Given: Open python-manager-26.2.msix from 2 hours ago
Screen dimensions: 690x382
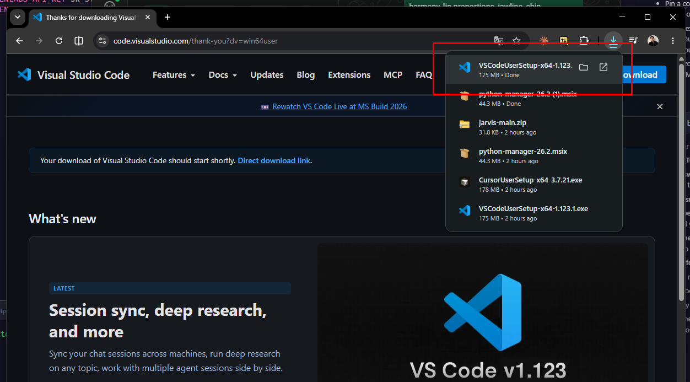Looking at the screenshot, I should (x=534, y=155).
